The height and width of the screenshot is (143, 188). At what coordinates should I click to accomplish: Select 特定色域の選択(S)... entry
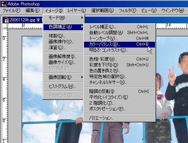(119, 77)
